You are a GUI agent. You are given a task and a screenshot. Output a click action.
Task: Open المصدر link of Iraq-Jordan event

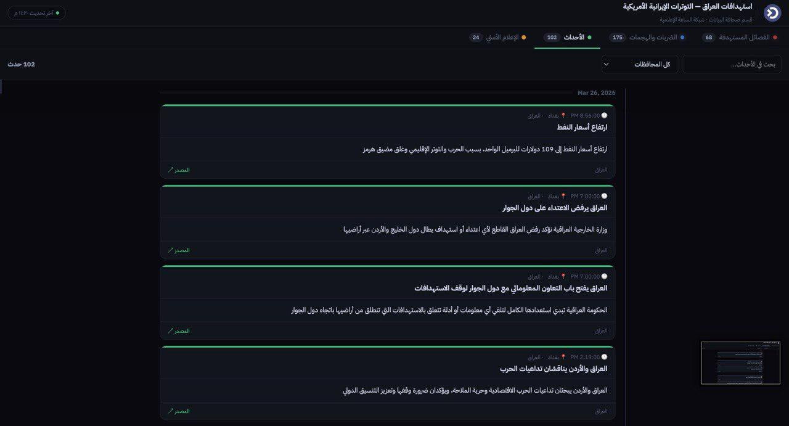[x=179, y=411]
